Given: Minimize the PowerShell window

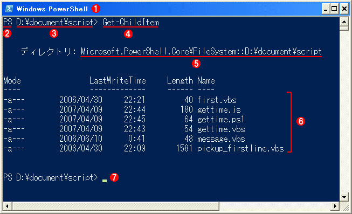Looking at the screenshot, I should (326, 9).
